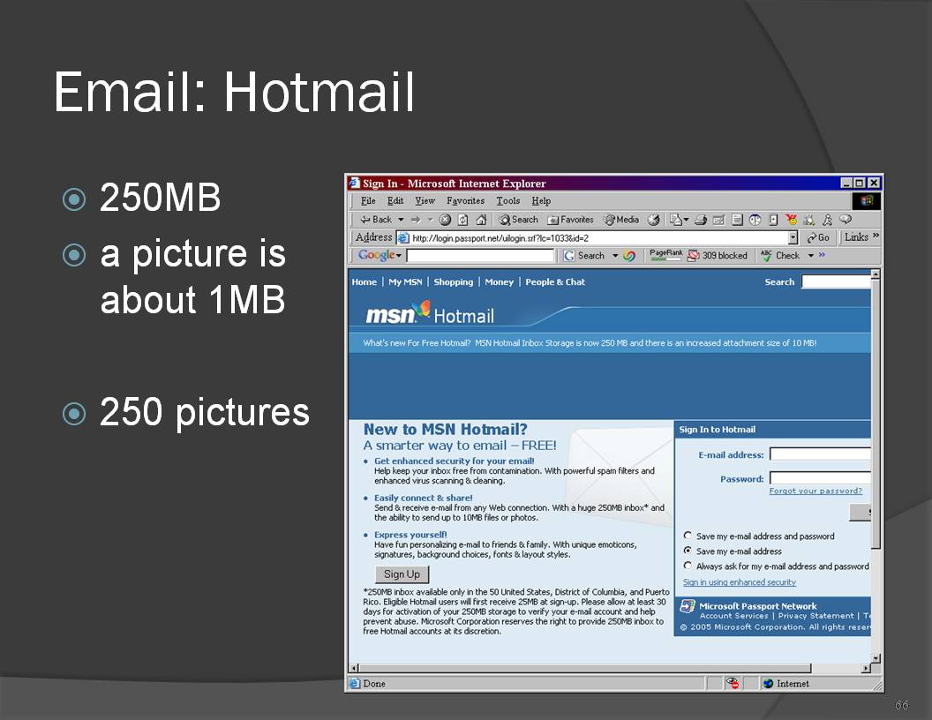Click into the Password field

[x=820, y=478]
